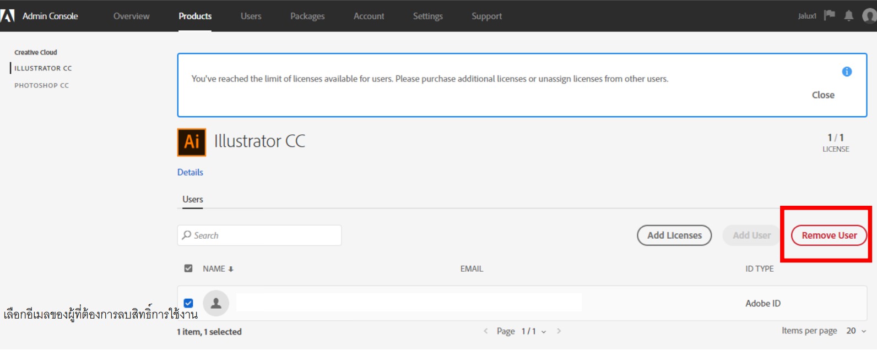
Task: Toggle the select-all header checkbox
Action: point(188,268)
